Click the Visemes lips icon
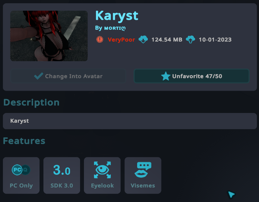The image size is (259, 202). tap(143, 170)
